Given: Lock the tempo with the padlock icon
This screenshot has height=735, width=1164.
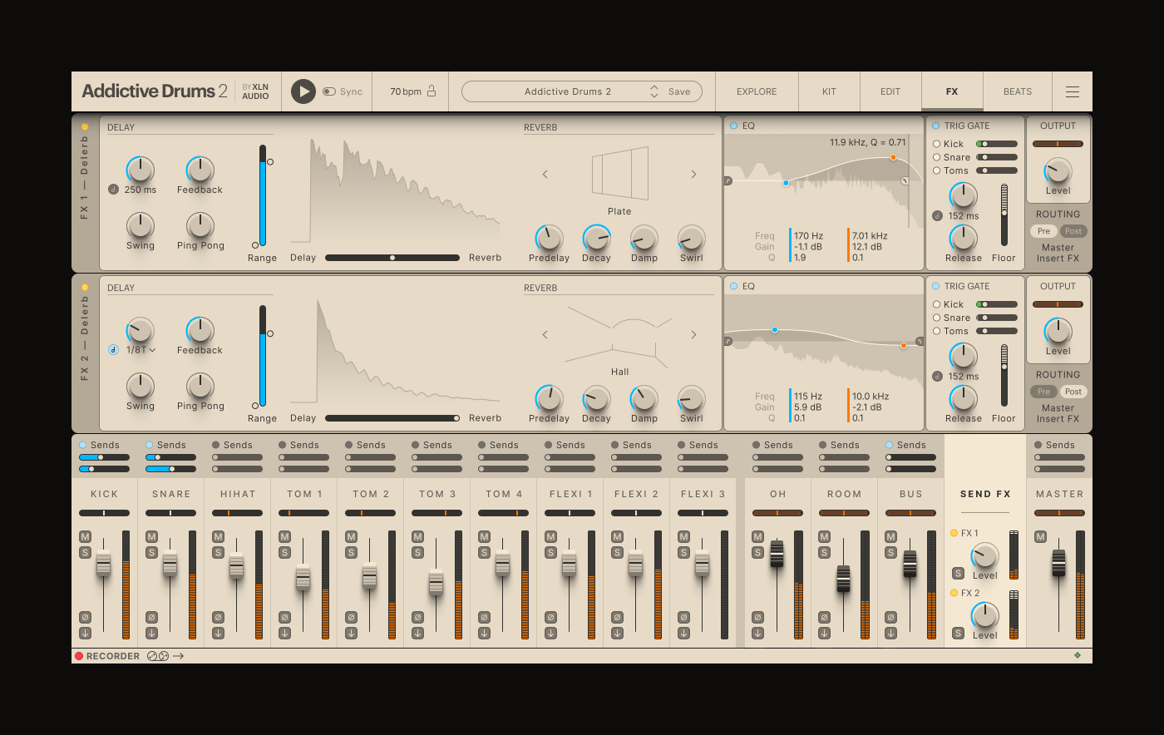Looking at the screenshot, I should point(432,91).
